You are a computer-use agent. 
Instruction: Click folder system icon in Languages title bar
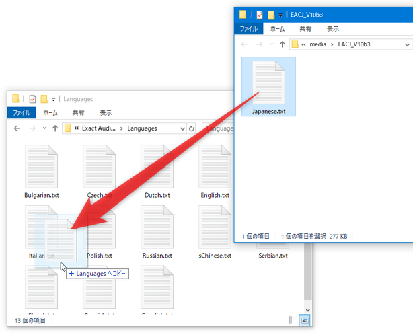click(15, 99)
